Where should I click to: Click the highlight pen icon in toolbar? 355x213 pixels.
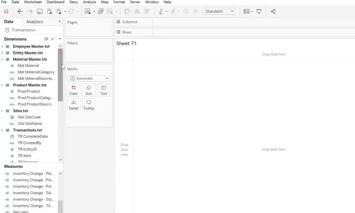(161, 11)
